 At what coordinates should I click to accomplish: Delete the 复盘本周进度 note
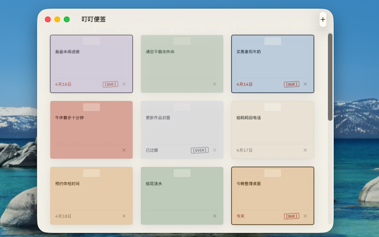point(124,84)
